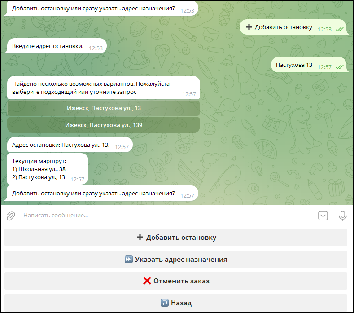
Task: Toggle the bot keyboard visibility icon
Action: (x=323, y=216)
